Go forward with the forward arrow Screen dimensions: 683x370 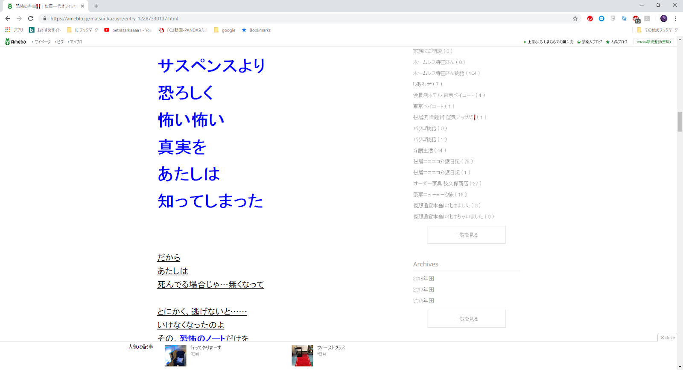(19, 18)
